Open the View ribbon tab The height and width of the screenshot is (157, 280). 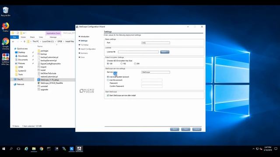pyautogui.click(x=41, y=37)
